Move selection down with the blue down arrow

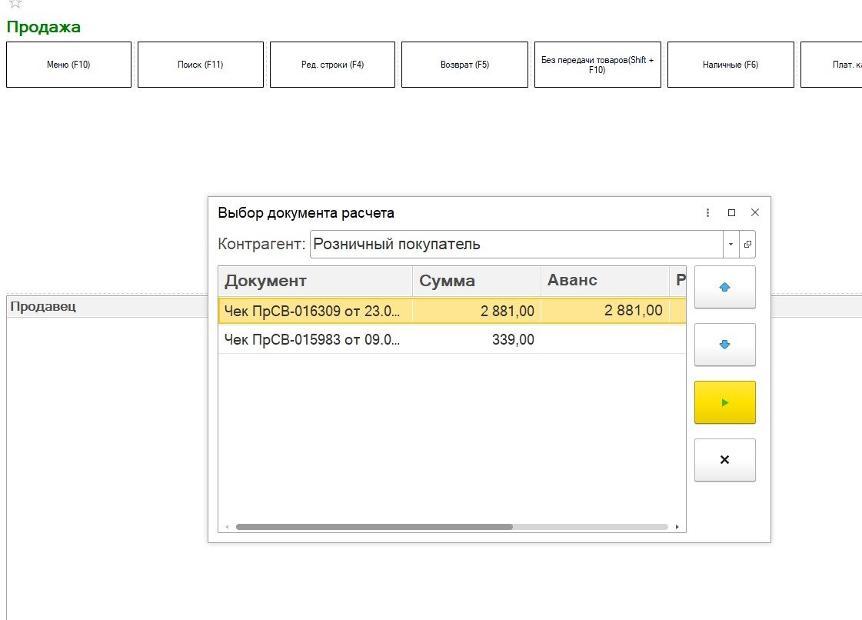724,345
